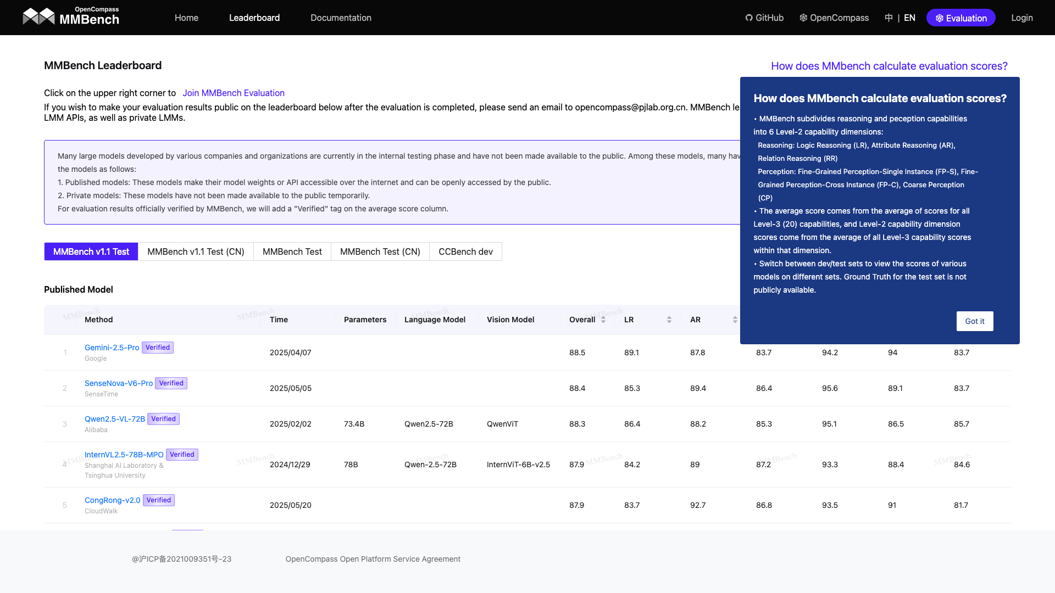
Task: Click the Published Model section heading
Action: pos(79,289)
